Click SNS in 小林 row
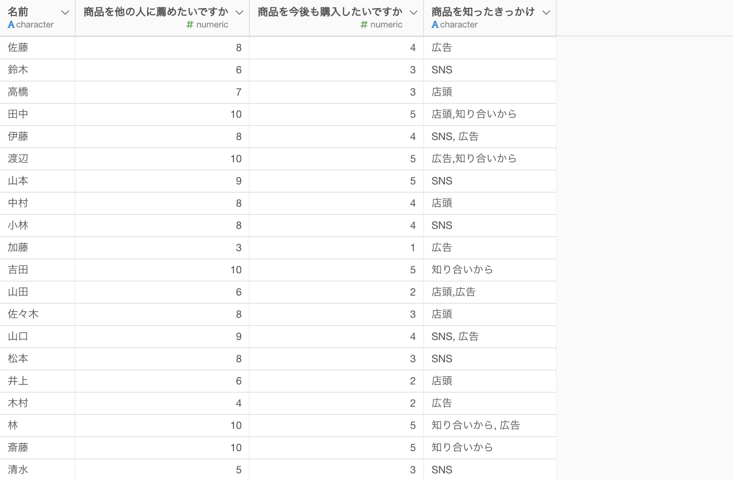Image resolution: width=733 pixels, height=480 pixels. (x=442, y=225)
